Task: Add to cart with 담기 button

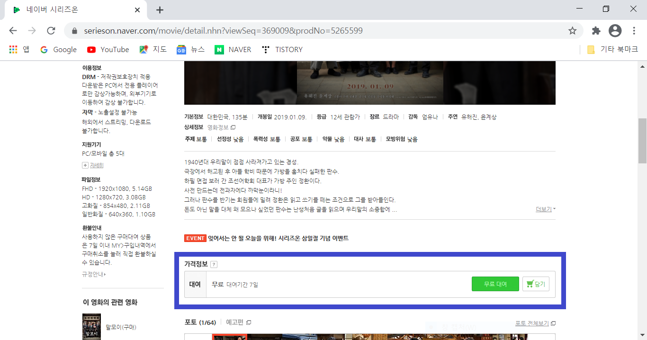Action: click(x=536, y=284)
